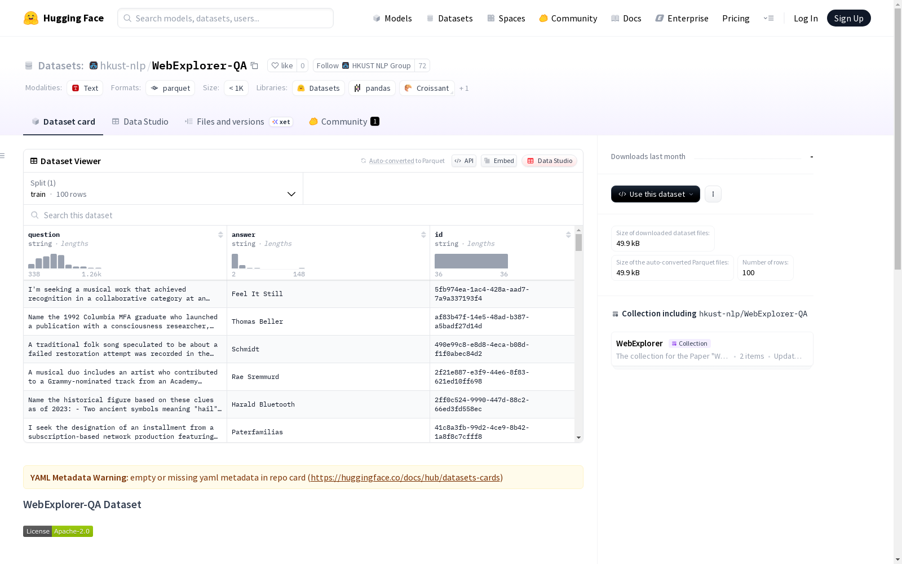
Task: Select the Croissant library tag
Action: pos(427,88)
